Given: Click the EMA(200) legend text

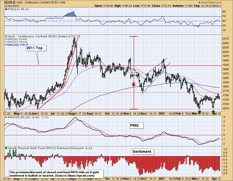Looking at the screenshot, I should [x=18, y=45].
